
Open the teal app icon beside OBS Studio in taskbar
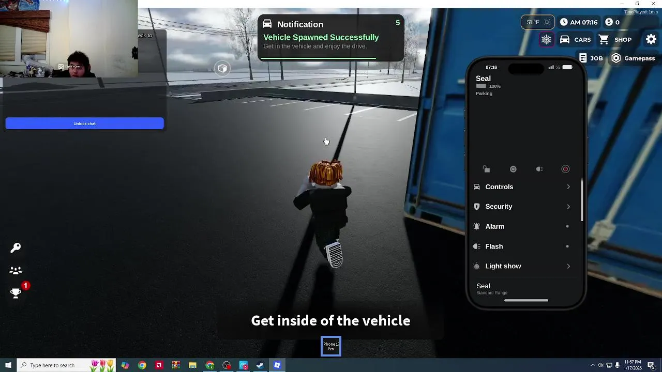[244, 365]
